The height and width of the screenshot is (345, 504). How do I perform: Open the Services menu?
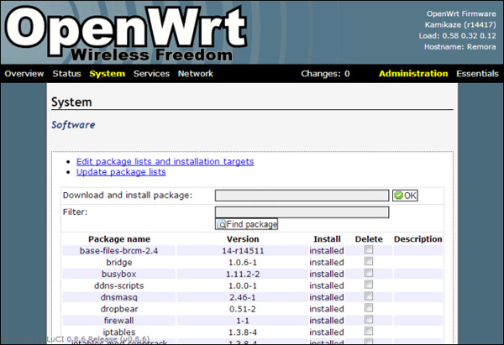click(150, 74)
